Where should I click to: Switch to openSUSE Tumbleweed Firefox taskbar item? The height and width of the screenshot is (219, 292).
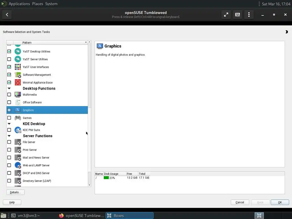82,216
